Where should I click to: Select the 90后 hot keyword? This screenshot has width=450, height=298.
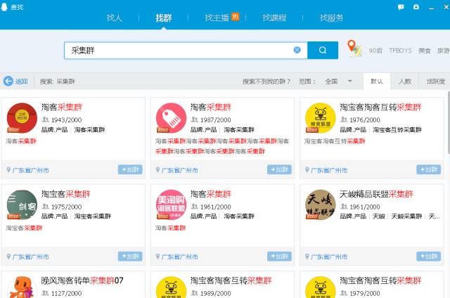pyautogui.click(x=375, y=51)
